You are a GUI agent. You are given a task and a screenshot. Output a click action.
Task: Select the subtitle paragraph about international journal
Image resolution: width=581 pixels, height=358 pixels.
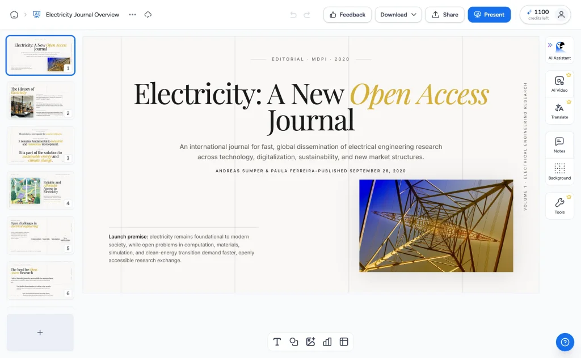pyautogui.click(x=310, y=152)
